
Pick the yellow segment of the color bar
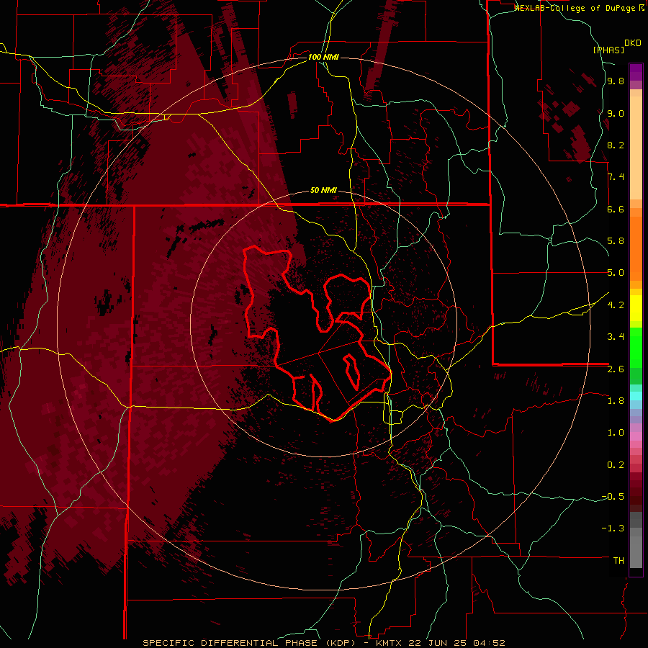[636, 308]
